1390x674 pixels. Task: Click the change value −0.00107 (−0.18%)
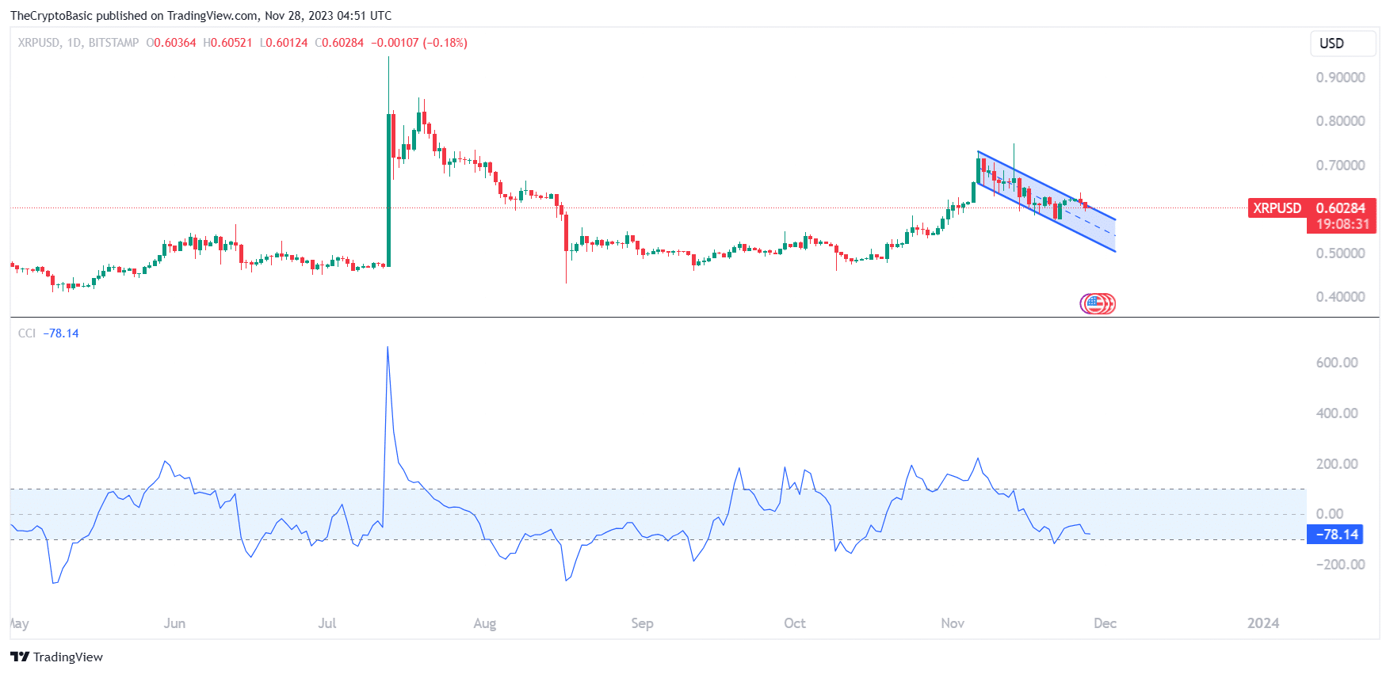click(419, 43)
